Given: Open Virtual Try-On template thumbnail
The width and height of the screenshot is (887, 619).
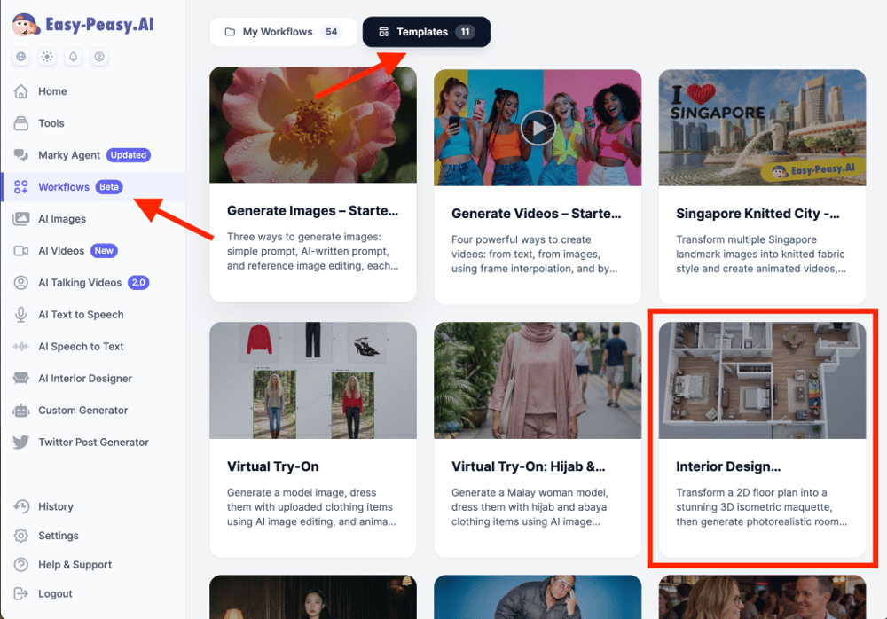Looking at the screenshot, I should (x=312, y=380).
